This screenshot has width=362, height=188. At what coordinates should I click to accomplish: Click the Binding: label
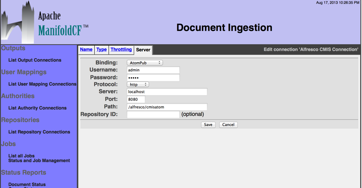tap(106, 63)
